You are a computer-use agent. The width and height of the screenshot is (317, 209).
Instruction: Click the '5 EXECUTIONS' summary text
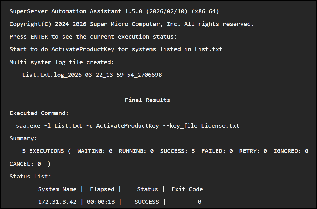(x=43, y=151)
